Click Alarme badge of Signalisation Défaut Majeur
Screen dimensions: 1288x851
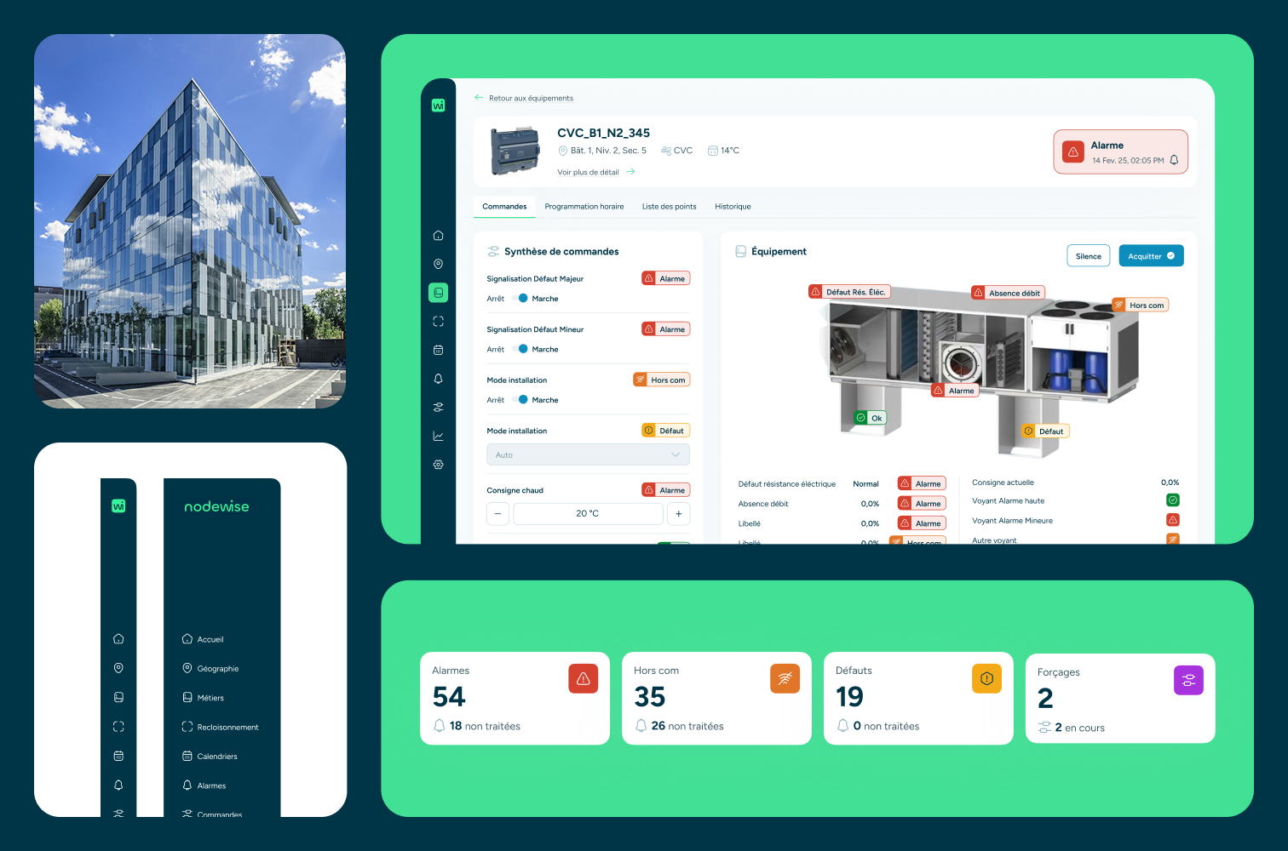tap(665, 278)
